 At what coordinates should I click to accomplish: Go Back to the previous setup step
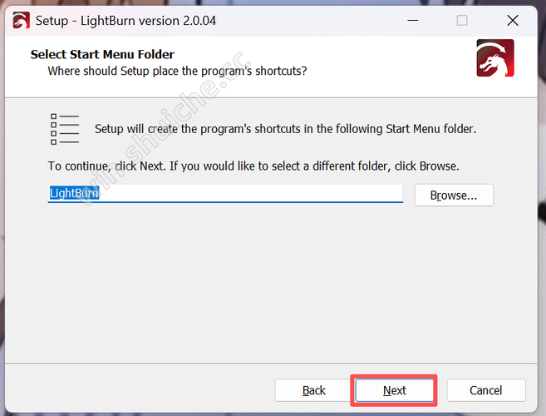pos(313,390)
